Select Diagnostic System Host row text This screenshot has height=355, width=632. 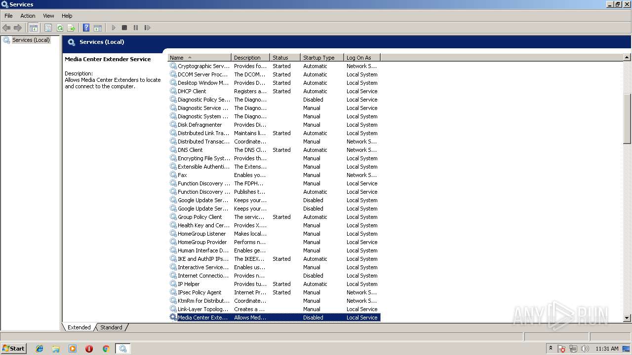pos(203,116)
